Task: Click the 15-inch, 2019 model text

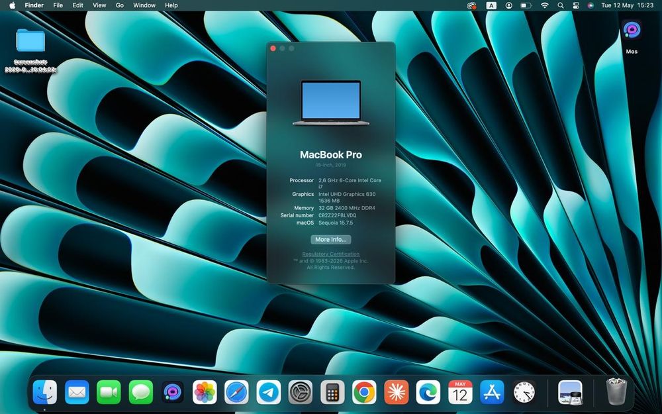Action: pyautogui.click(x=331, y=165)
